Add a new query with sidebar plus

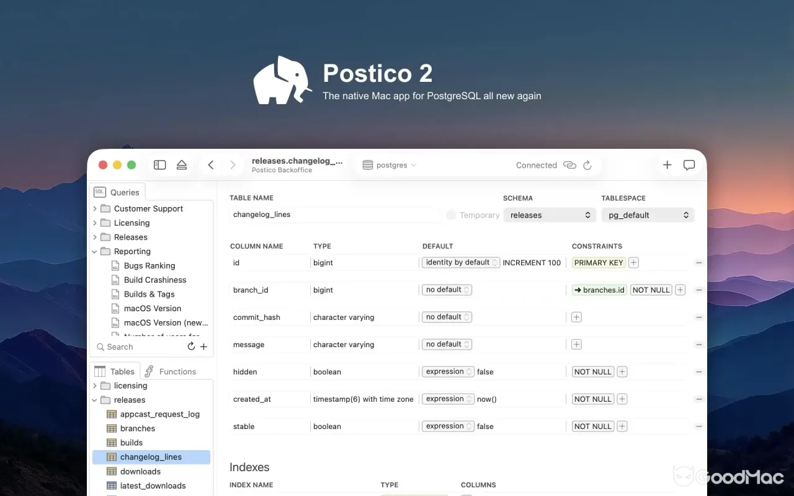(203, 347)
